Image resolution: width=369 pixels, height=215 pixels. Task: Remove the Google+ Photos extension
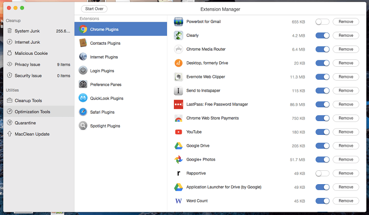point(345,160)
